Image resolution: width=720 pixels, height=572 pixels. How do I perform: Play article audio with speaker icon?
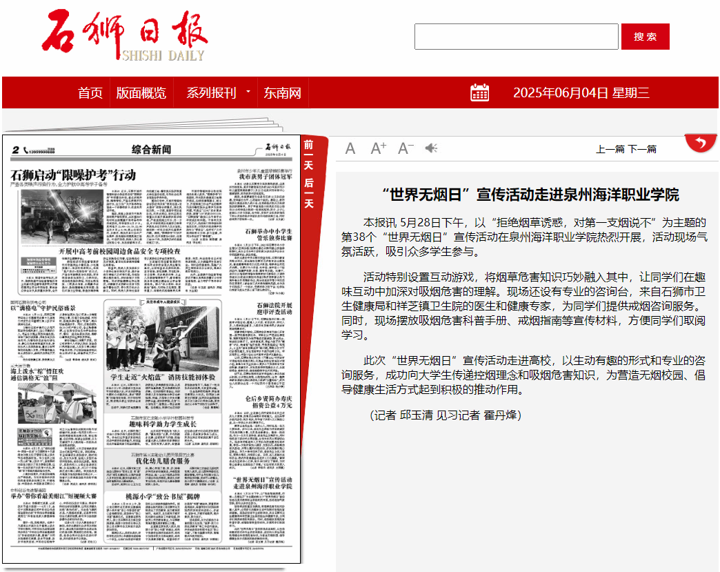coord(432,148)
